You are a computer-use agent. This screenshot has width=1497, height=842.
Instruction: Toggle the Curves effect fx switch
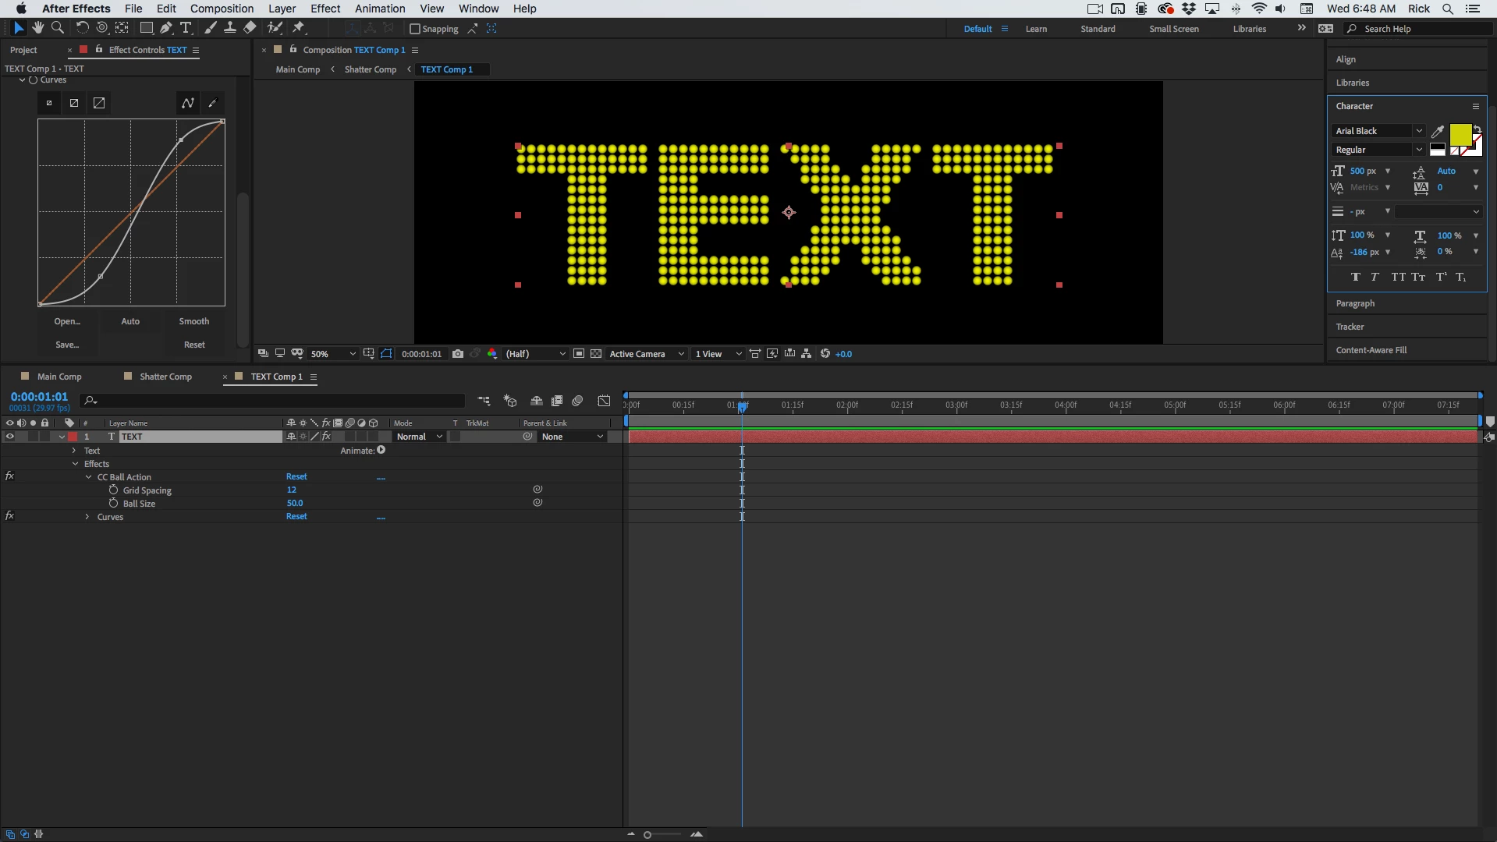[x=10, y=516]
